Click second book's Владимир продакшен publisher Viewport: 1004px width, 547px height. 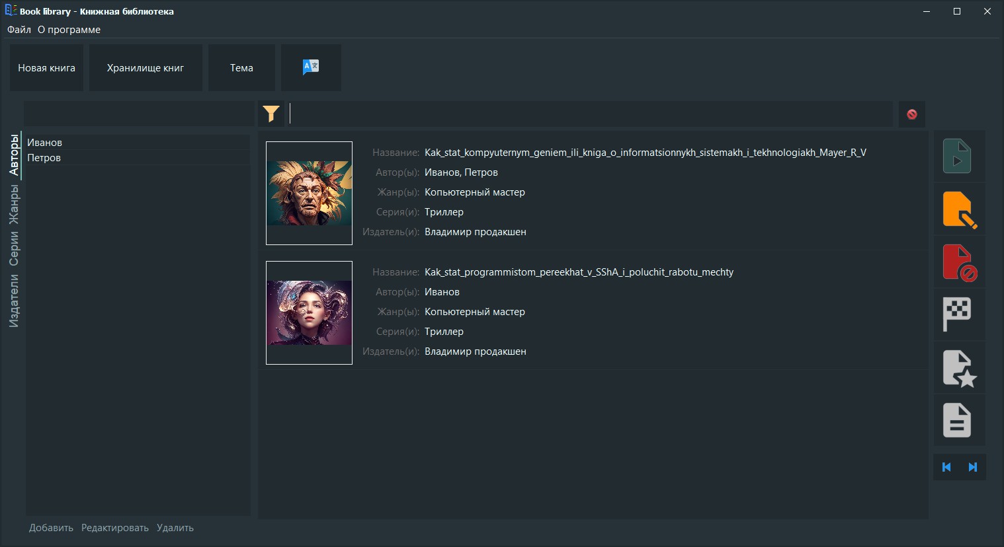click(x=476, y=351)
